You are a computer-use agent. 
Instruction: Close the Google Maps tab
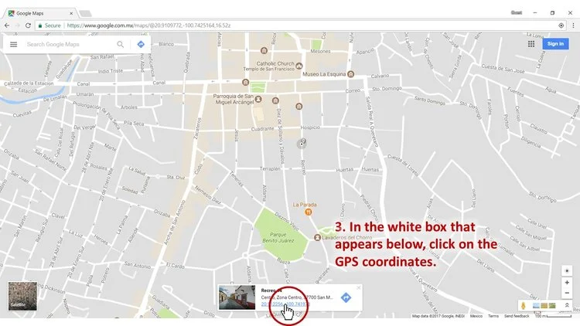click(x=71, y=13)
